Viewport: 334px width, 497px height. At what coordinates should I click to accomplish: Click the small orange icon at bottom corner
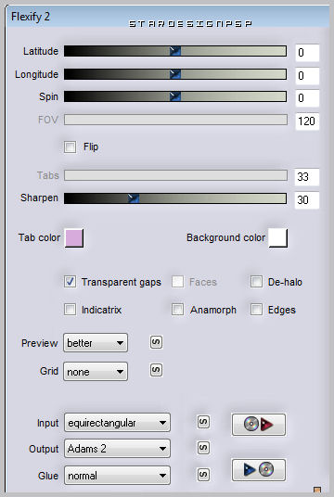click(317, 490)
